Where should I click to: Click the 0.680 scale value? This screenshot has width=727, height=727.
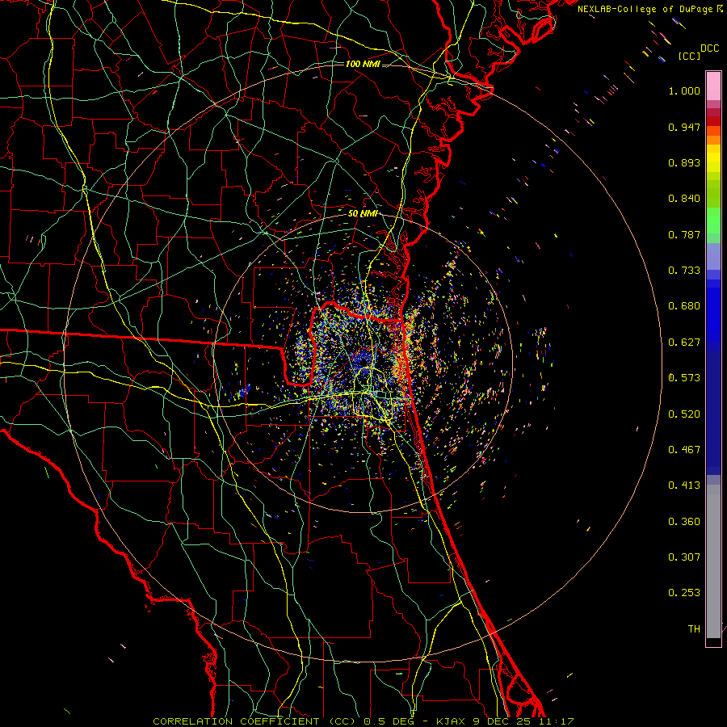[684, 306]
